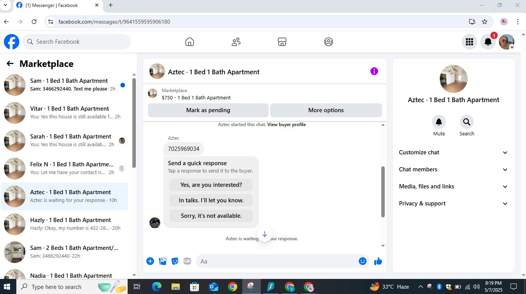The width and height of the screenshot is (526, 294).
Task: Click the message bubble 7025969034
Action: pyautogui.click(x=183, y=149)
